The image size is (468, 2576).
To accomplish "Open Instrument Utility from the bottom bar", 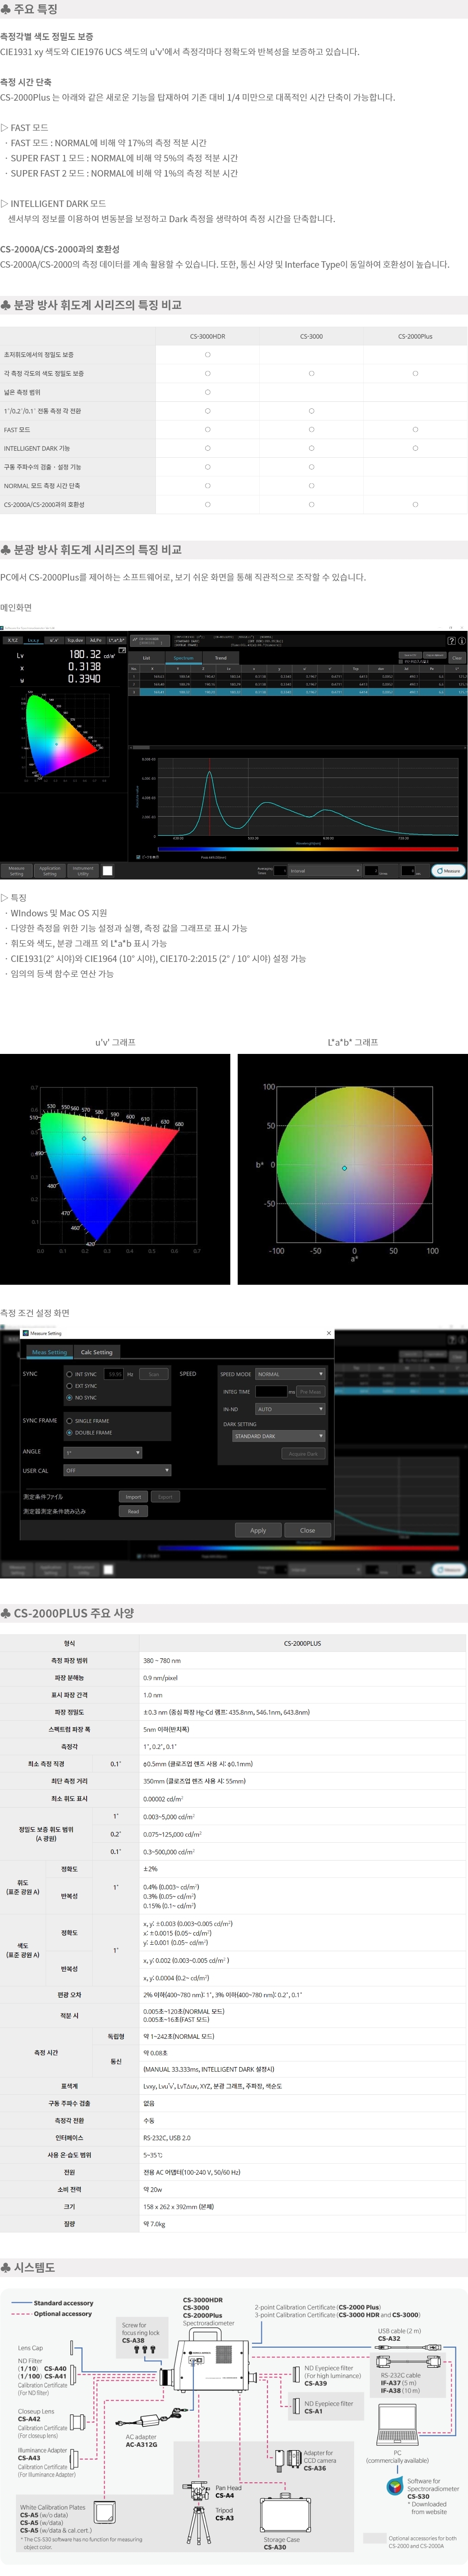I will [x=83, y=871].
